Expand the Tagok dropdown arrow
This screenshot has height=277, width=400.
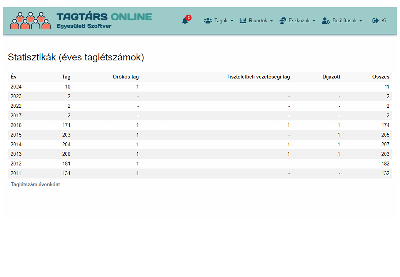[232, 21]
